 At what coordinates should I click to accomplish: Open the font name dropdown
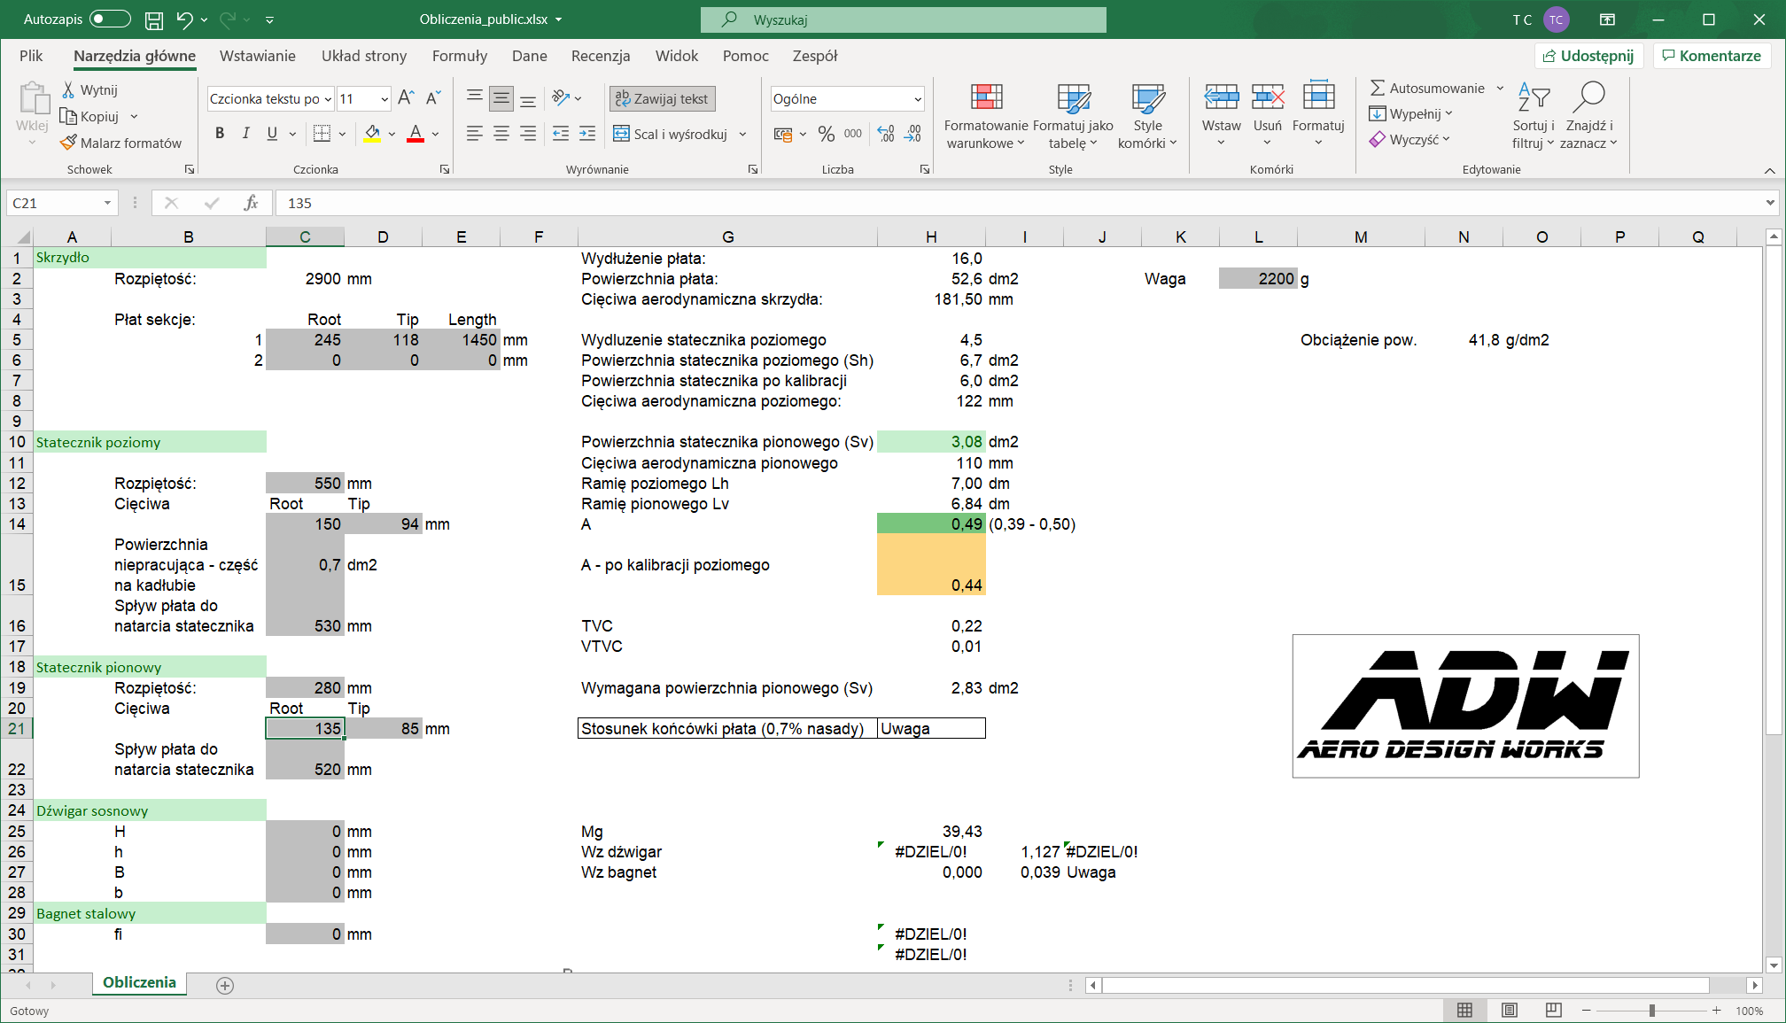click(328, 99)
